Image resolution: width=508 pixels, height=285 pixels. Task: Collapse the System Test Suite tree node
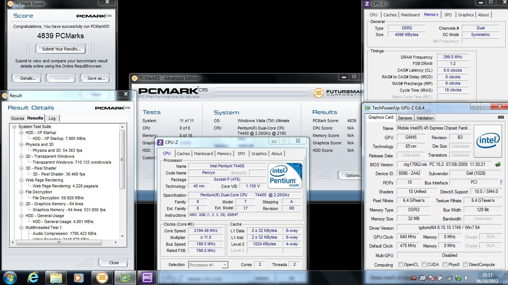point(15,127)
